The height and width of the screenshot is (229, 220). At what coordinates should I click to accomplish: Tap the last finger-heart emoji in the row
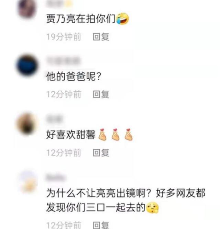click(x=128, y=135)
